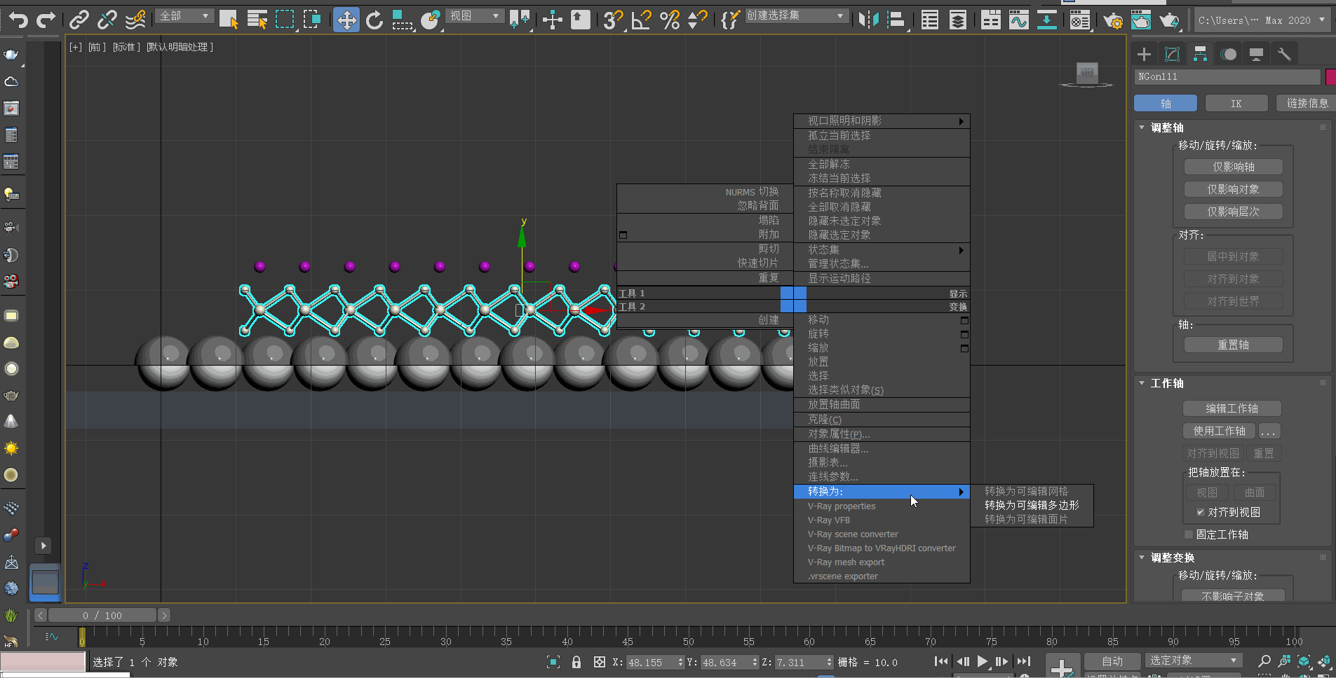Toggle the Percent Snap icon
Image resolution: width=1336 pixels, height=678 pixels.
coord(670,20)
